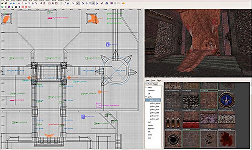
Task: Pick the purple ornate carving texture
Action: (x=209, y=120)
